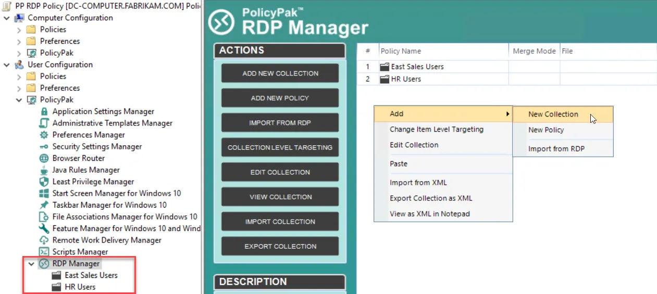Click the EXPORT COLLECTION button

click(x=280, y=246)
